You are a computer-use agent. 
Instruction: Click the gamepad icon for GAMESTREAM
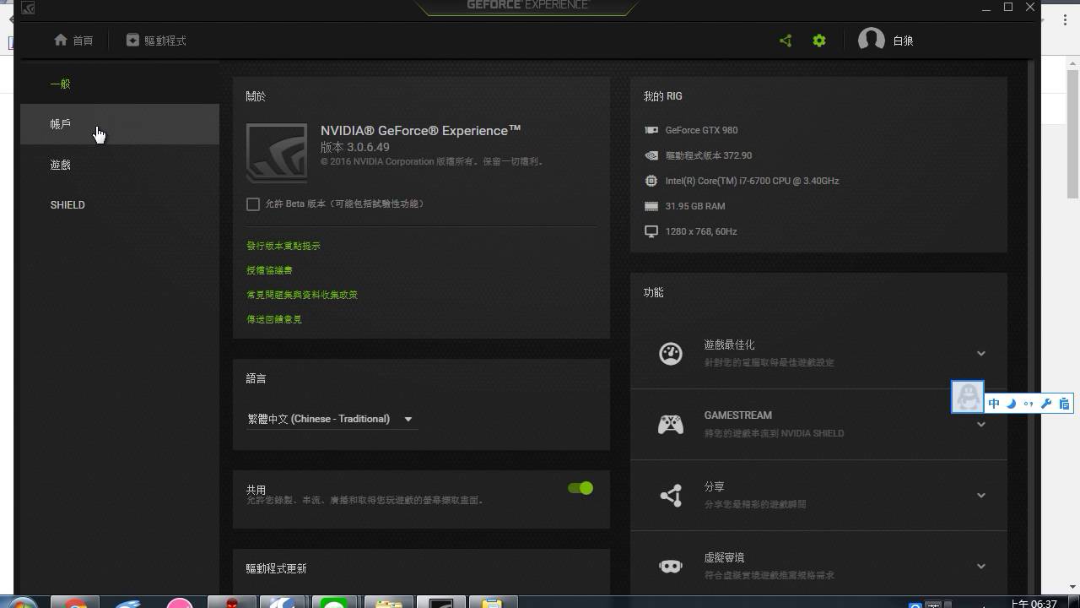click(671, 424)
